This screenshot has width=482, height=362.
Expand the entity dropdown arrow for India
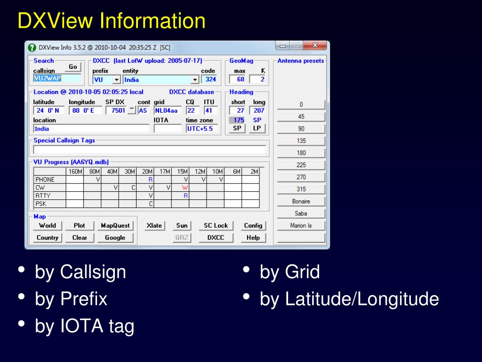[195, 80]
